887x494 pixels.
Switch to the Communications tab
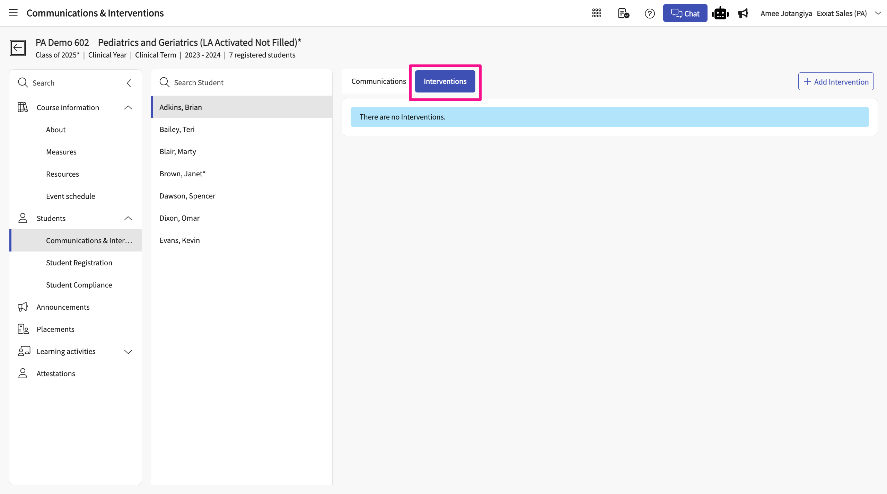pyautogui.click(x=378, y=81)
